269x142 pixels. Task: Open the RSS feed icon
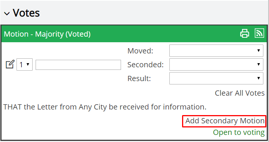click(259, 33)
